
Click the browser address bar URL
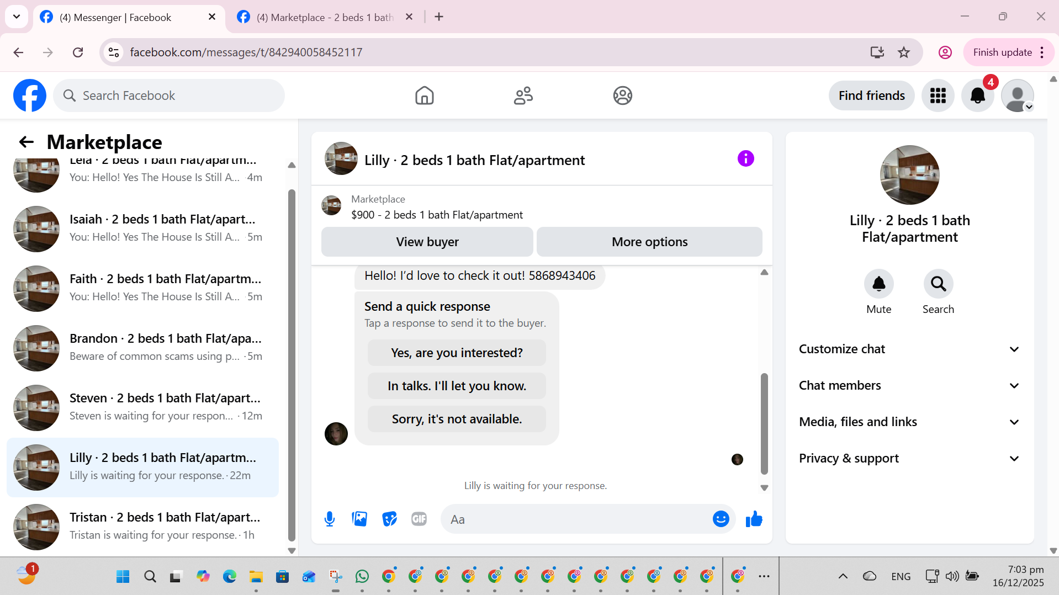tap(246, 52)
